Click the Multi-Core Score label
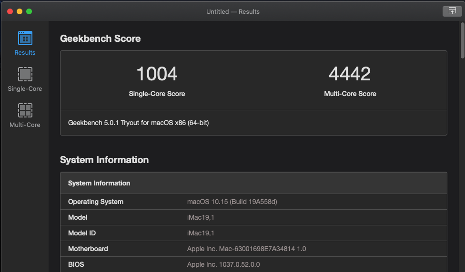This screenshot has width=465, height=272. (x=350, y=94)
